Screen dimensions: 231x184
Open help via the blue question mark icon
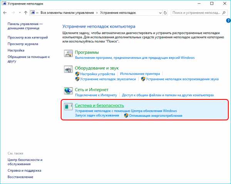tap(228, 21)
